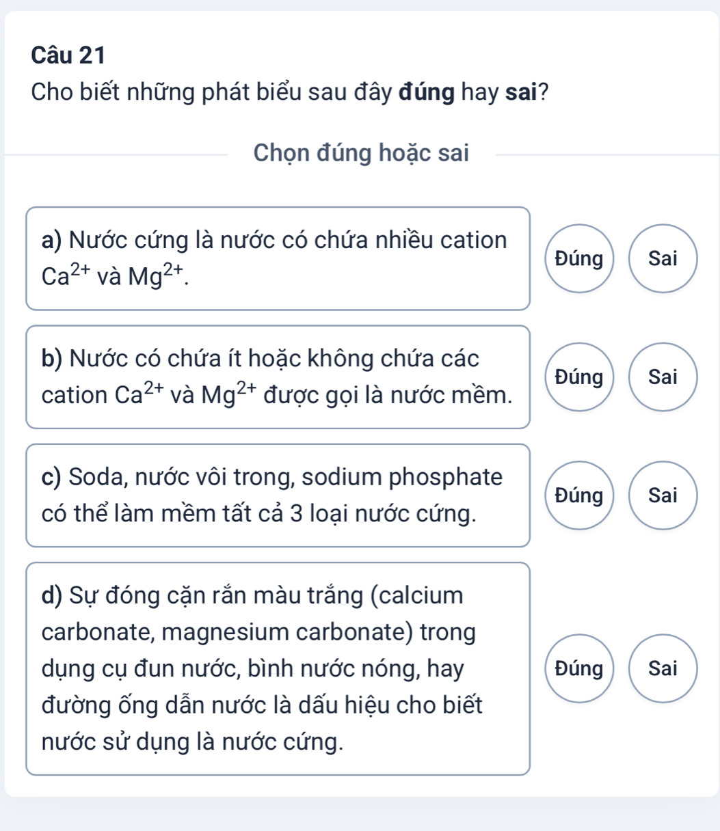
Task: Click the Câu 21 question heading
Action: tap(68, 56)
